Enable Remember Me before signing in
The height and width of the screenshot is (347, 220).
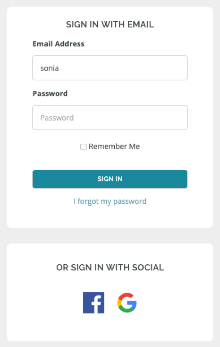pyautogui.click(x=84, y=147)
